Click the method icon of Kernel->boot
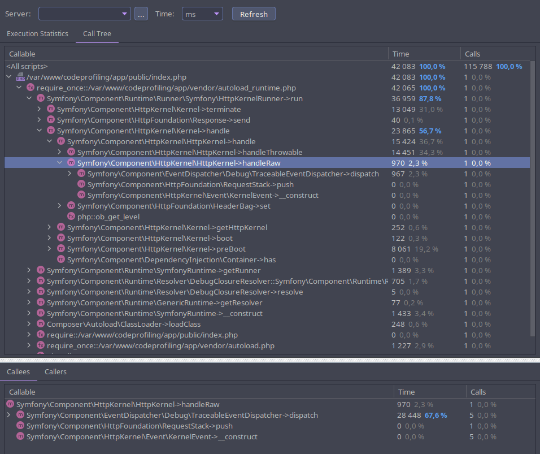 tap(61, 238)
